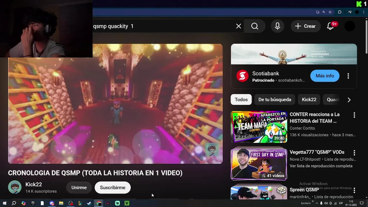The image size is (368, 207).
Task: Click the video player frame
Action: coord(115,104)
